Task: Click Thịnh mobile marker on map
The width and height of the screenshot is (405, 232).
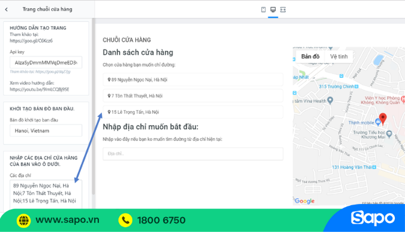Action: point(378,122)
